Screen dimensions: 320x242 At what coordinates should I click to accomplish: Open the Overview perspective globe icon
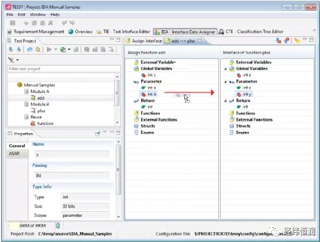tap(71, 31)
